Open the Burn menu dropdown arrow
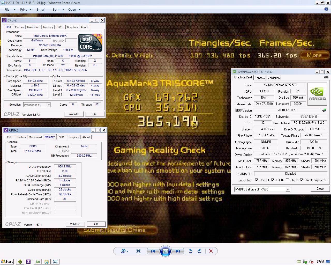Screen dimensions: 331x265 tap(63, 9)
